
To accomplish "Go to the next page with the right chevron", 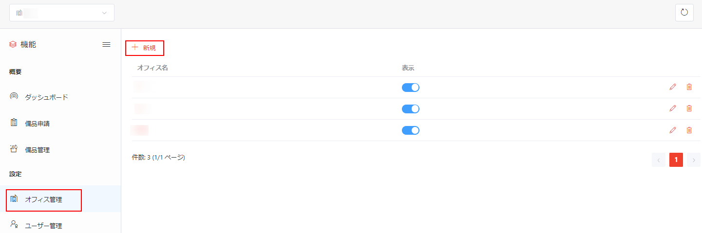I will (x=694, y=160).
